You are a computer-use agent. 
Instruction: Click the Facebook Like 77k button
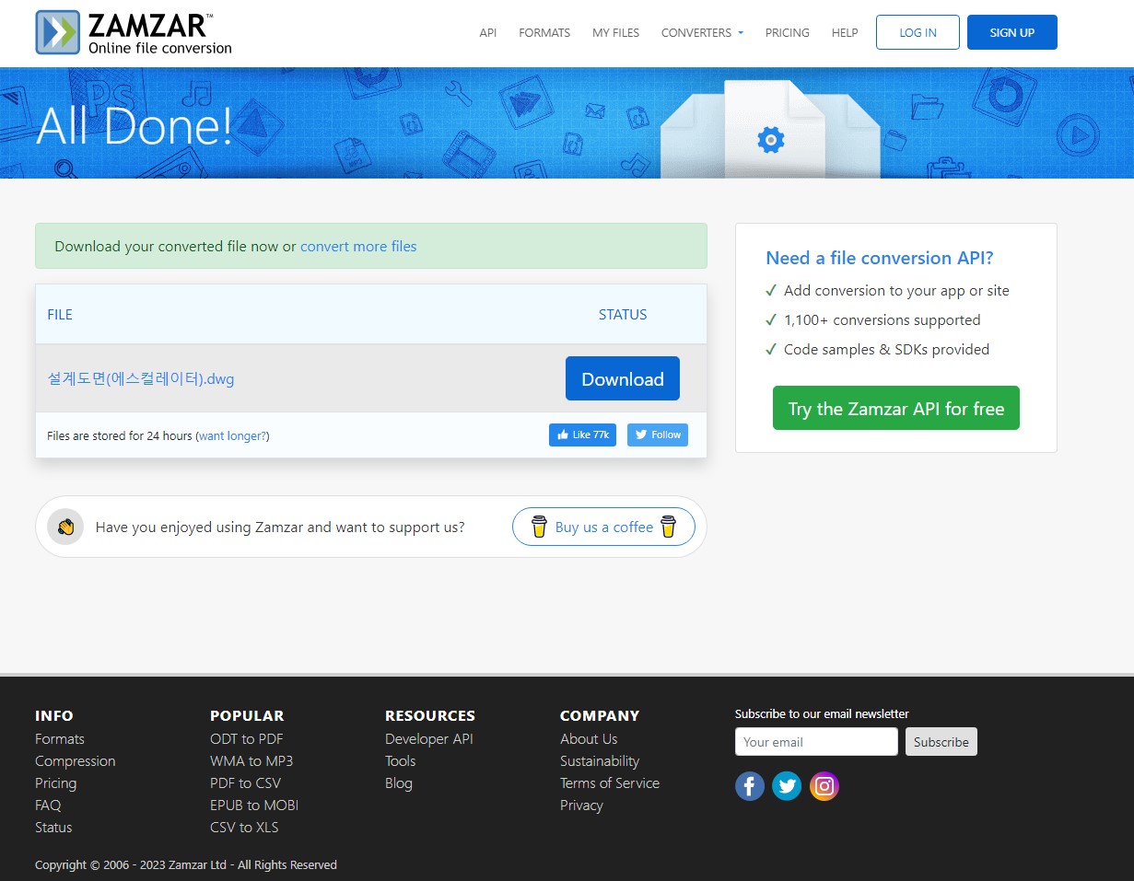pyautogui.click(x=582, y=435)
